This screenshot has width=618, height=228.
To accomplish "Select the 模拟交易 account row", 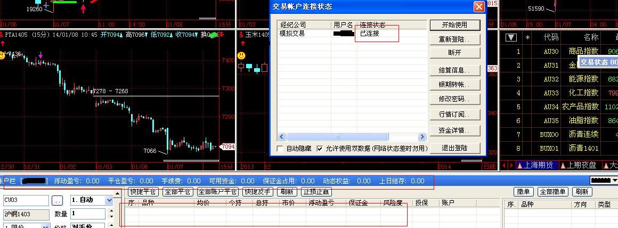I will pos(352,34).
